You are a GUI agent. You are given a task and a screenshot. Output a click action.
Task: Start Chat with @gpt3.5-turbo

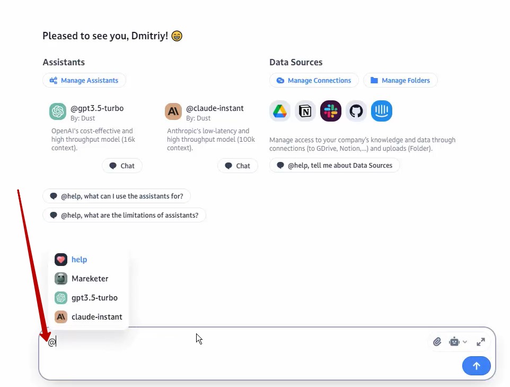tap(122, 166)
